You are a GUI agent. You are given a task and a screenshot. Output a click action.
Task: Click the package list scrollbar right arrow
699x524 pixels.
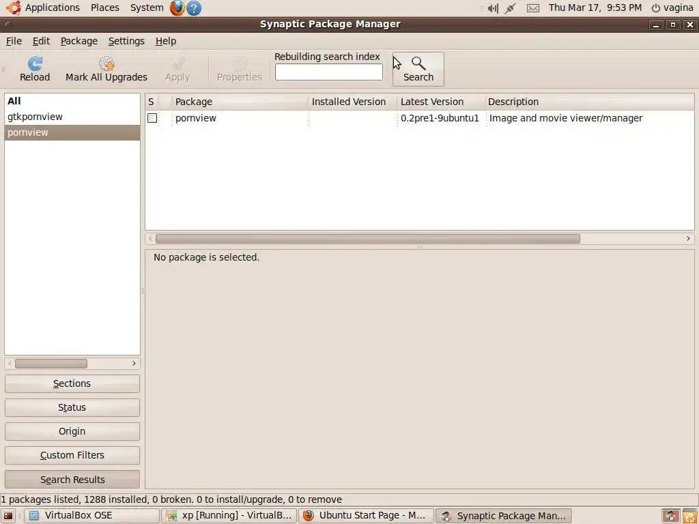coord(688,239)
